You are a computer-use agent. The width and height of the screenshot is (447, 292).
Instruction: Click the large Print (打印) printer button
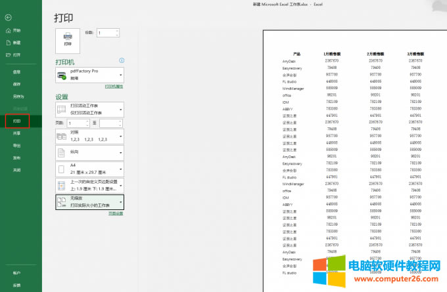pos(68,41)
